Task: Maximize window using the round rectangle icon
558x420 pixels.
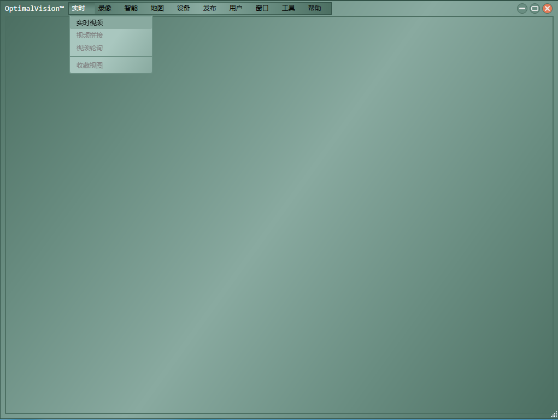Action: coord(535,8)
